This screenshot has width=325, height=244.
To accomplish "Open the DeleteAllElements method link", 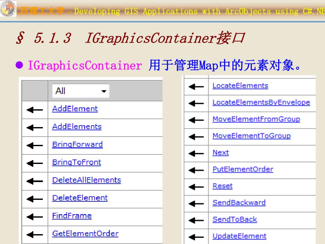I will coord(86,180).
